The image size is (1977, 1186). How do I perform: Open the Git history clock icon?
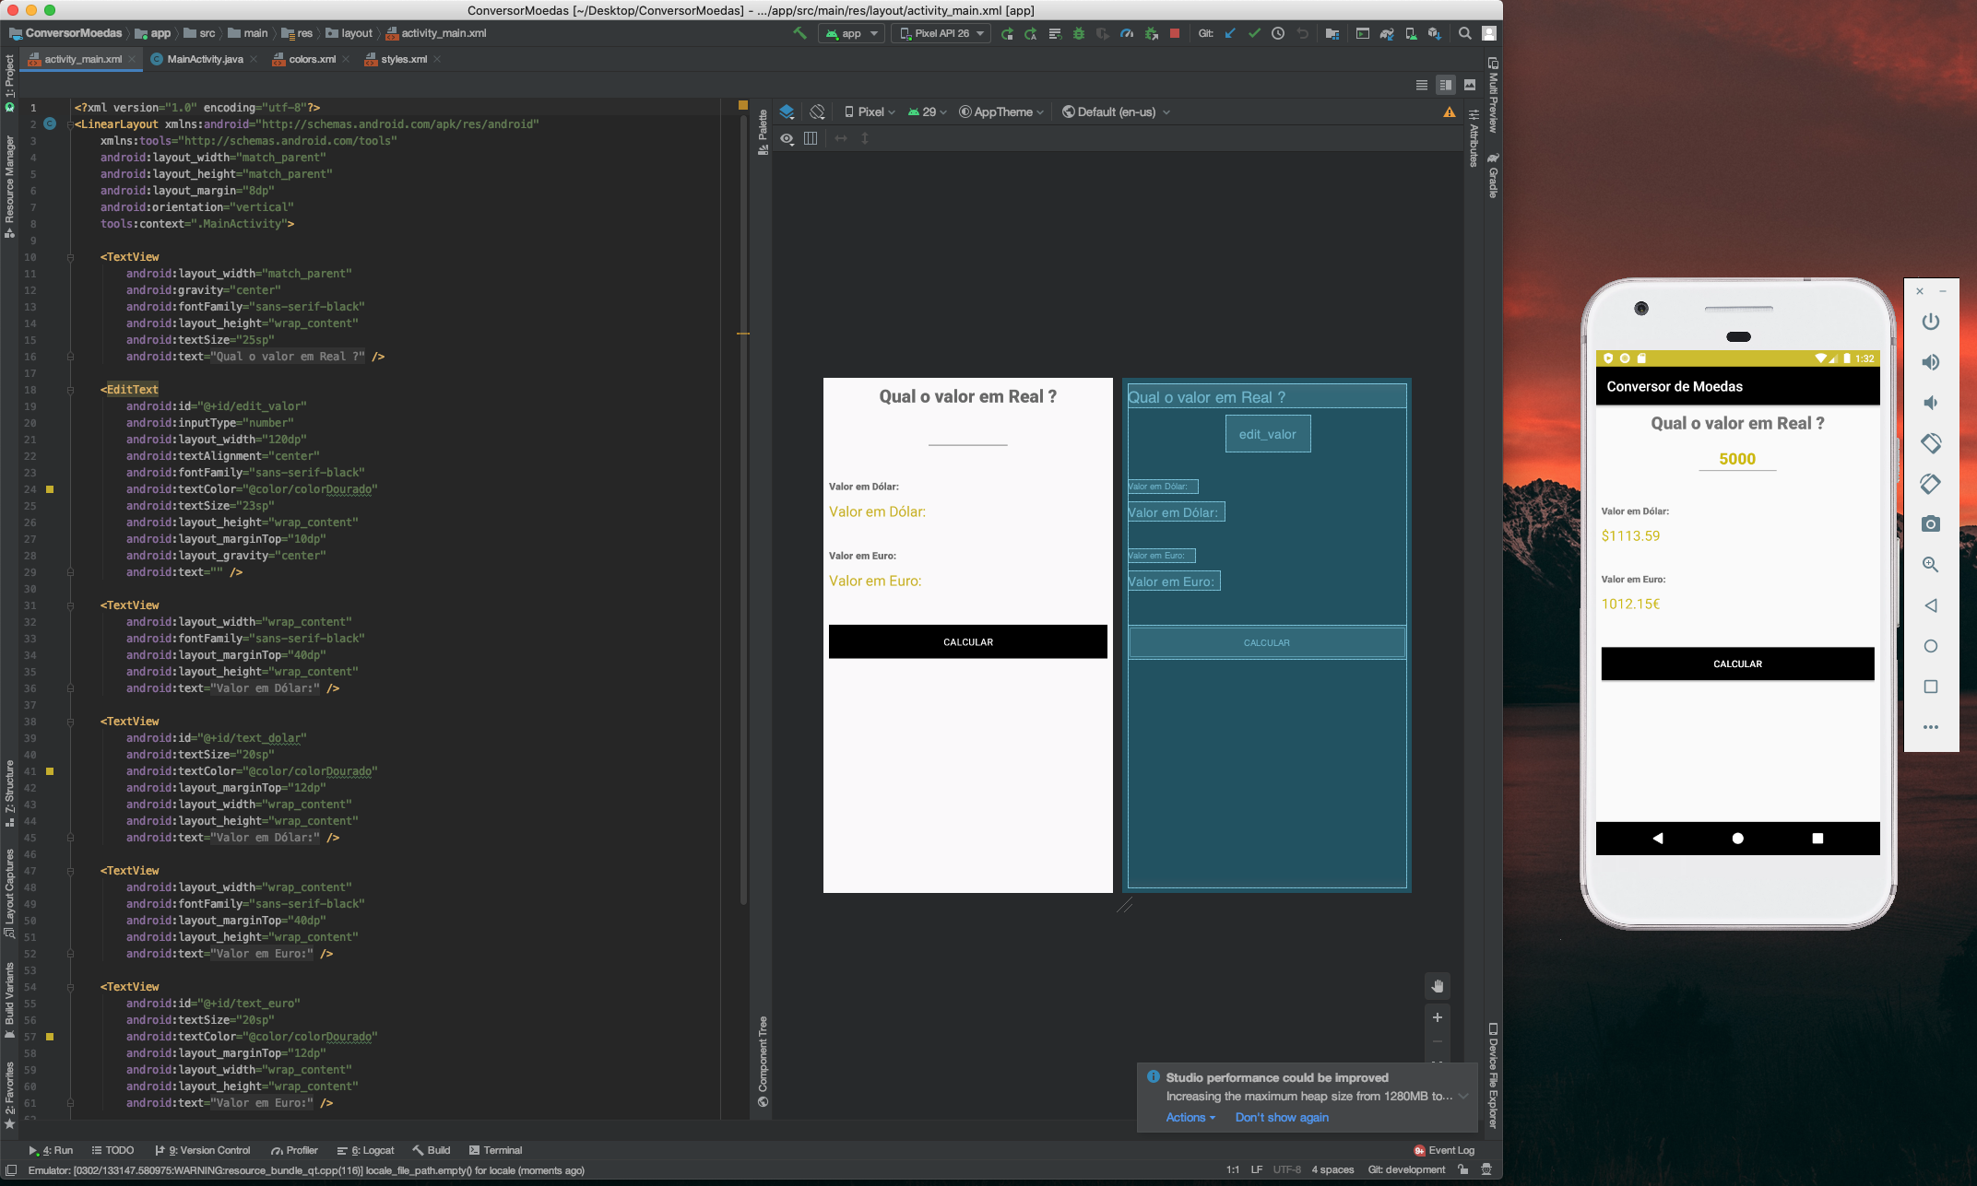(x=1277, y=33)
